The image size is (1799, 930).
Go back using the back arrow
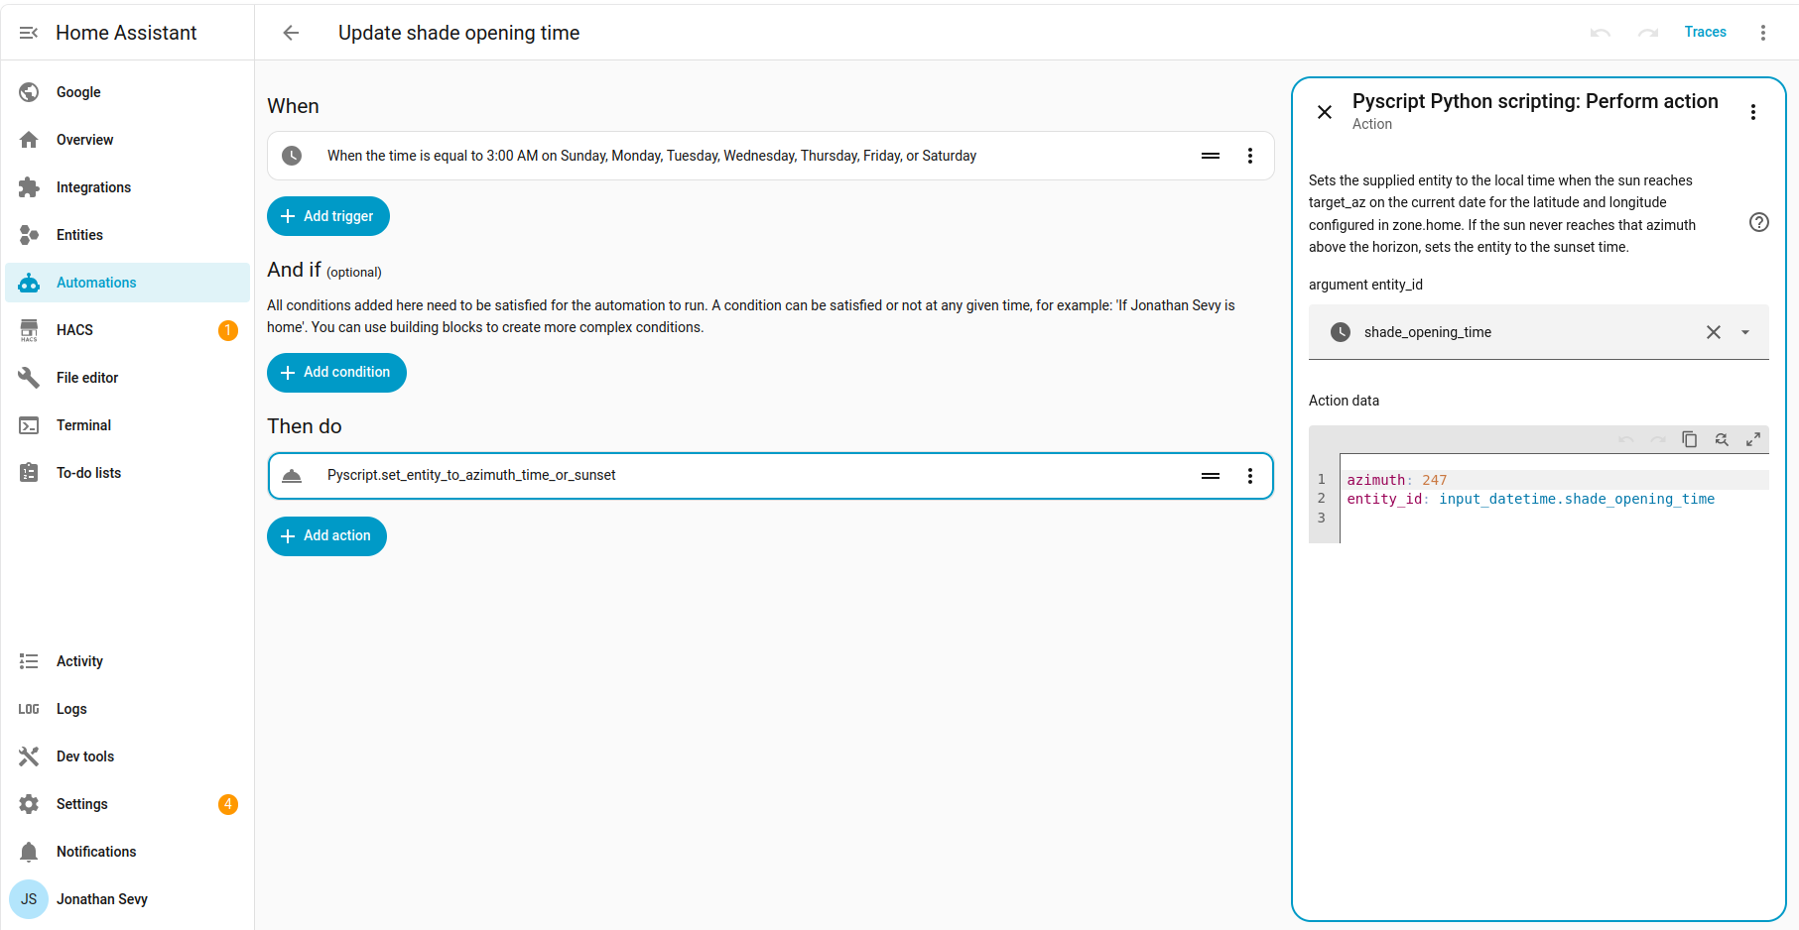tap(291, 33)
